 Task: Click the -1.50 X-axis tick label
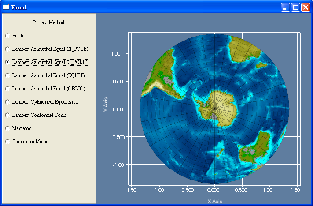[x=131, y=190]
